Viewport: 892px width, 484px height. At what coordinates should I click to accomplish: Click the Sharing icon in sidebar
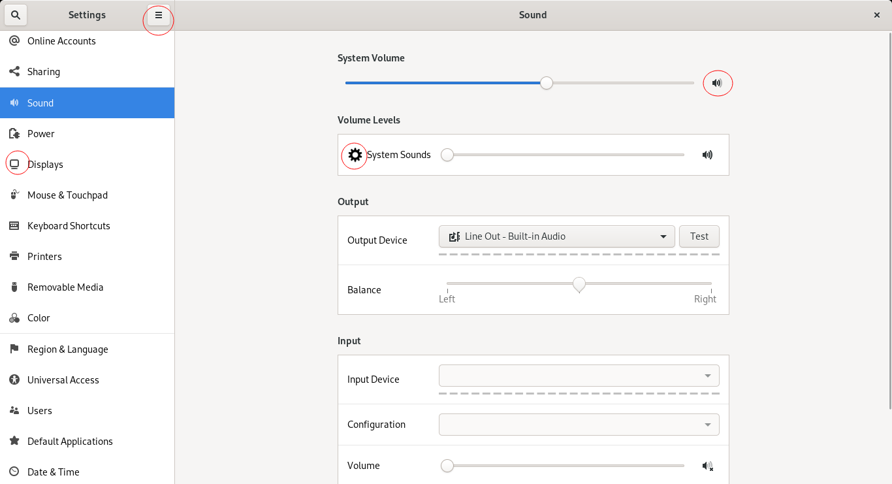(14, 72)
